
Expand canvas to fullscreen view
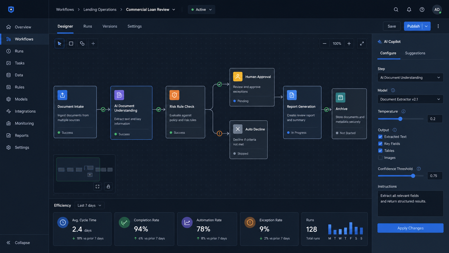click(x=362, y=44)
